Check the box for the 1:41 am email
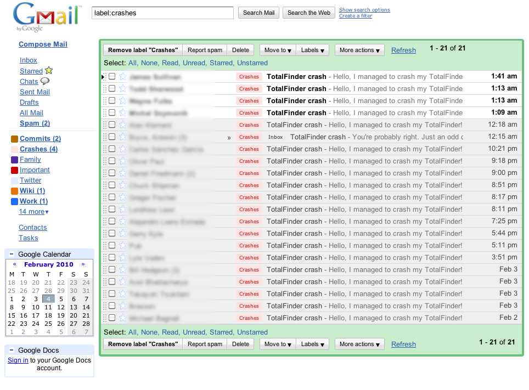 112,77
